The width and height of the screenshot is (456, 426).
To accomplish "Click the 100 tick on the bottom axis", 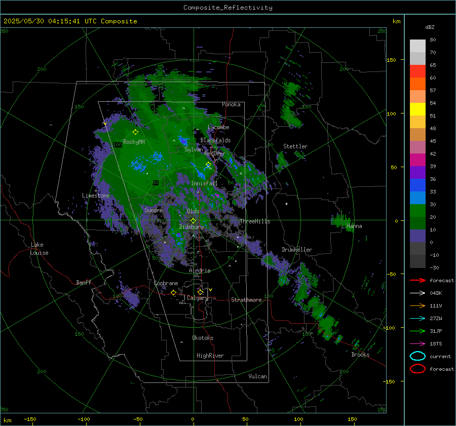I will (298, 419).
